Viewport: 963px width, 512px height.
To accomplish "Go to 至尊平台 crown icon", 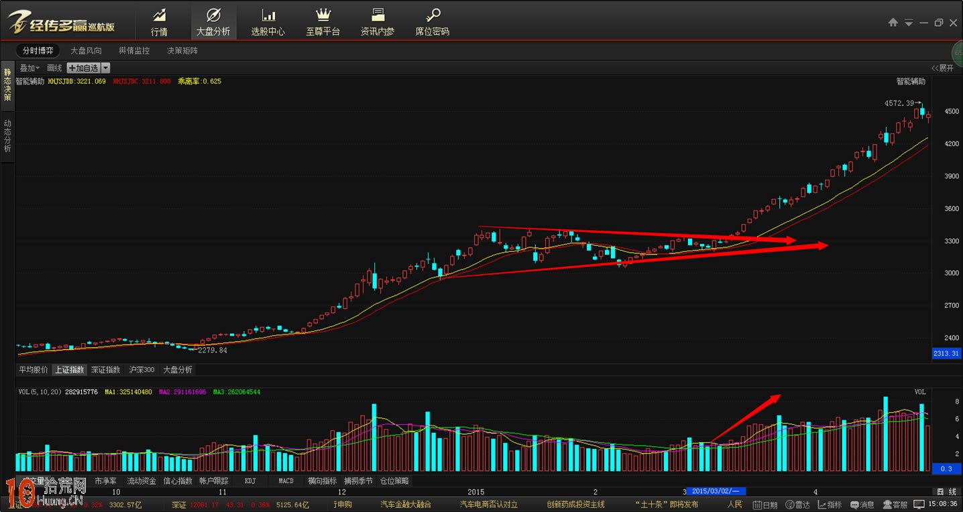I will pos(323,21).
